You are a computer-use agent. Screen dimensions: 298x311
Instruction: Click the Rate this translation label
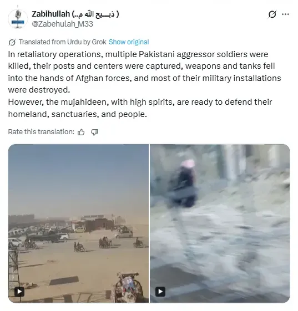tap(41, 132)
